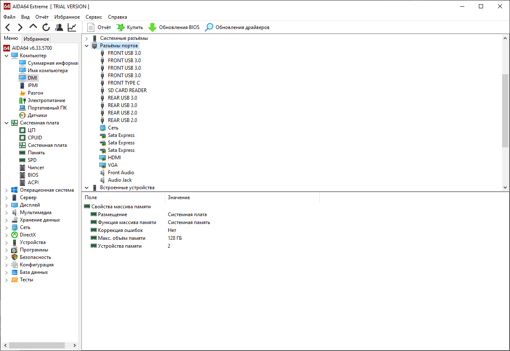Select the ACPI chip icon
510x351 pixels.
[x=22, y=183]
